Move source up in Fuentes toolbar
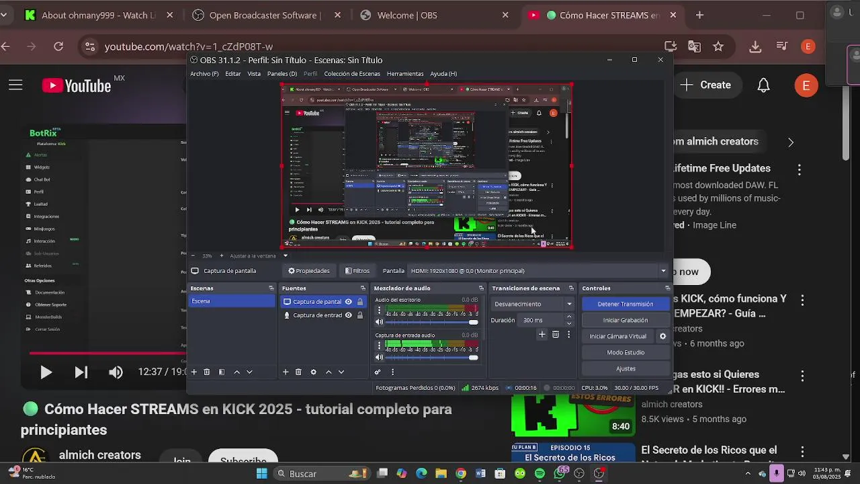 [329, 372]
